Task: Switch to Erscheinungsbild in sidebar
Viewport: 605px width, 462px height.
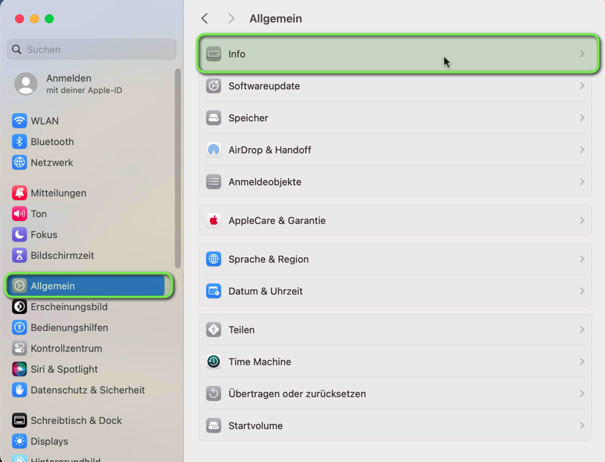Action: coord(68,307)
